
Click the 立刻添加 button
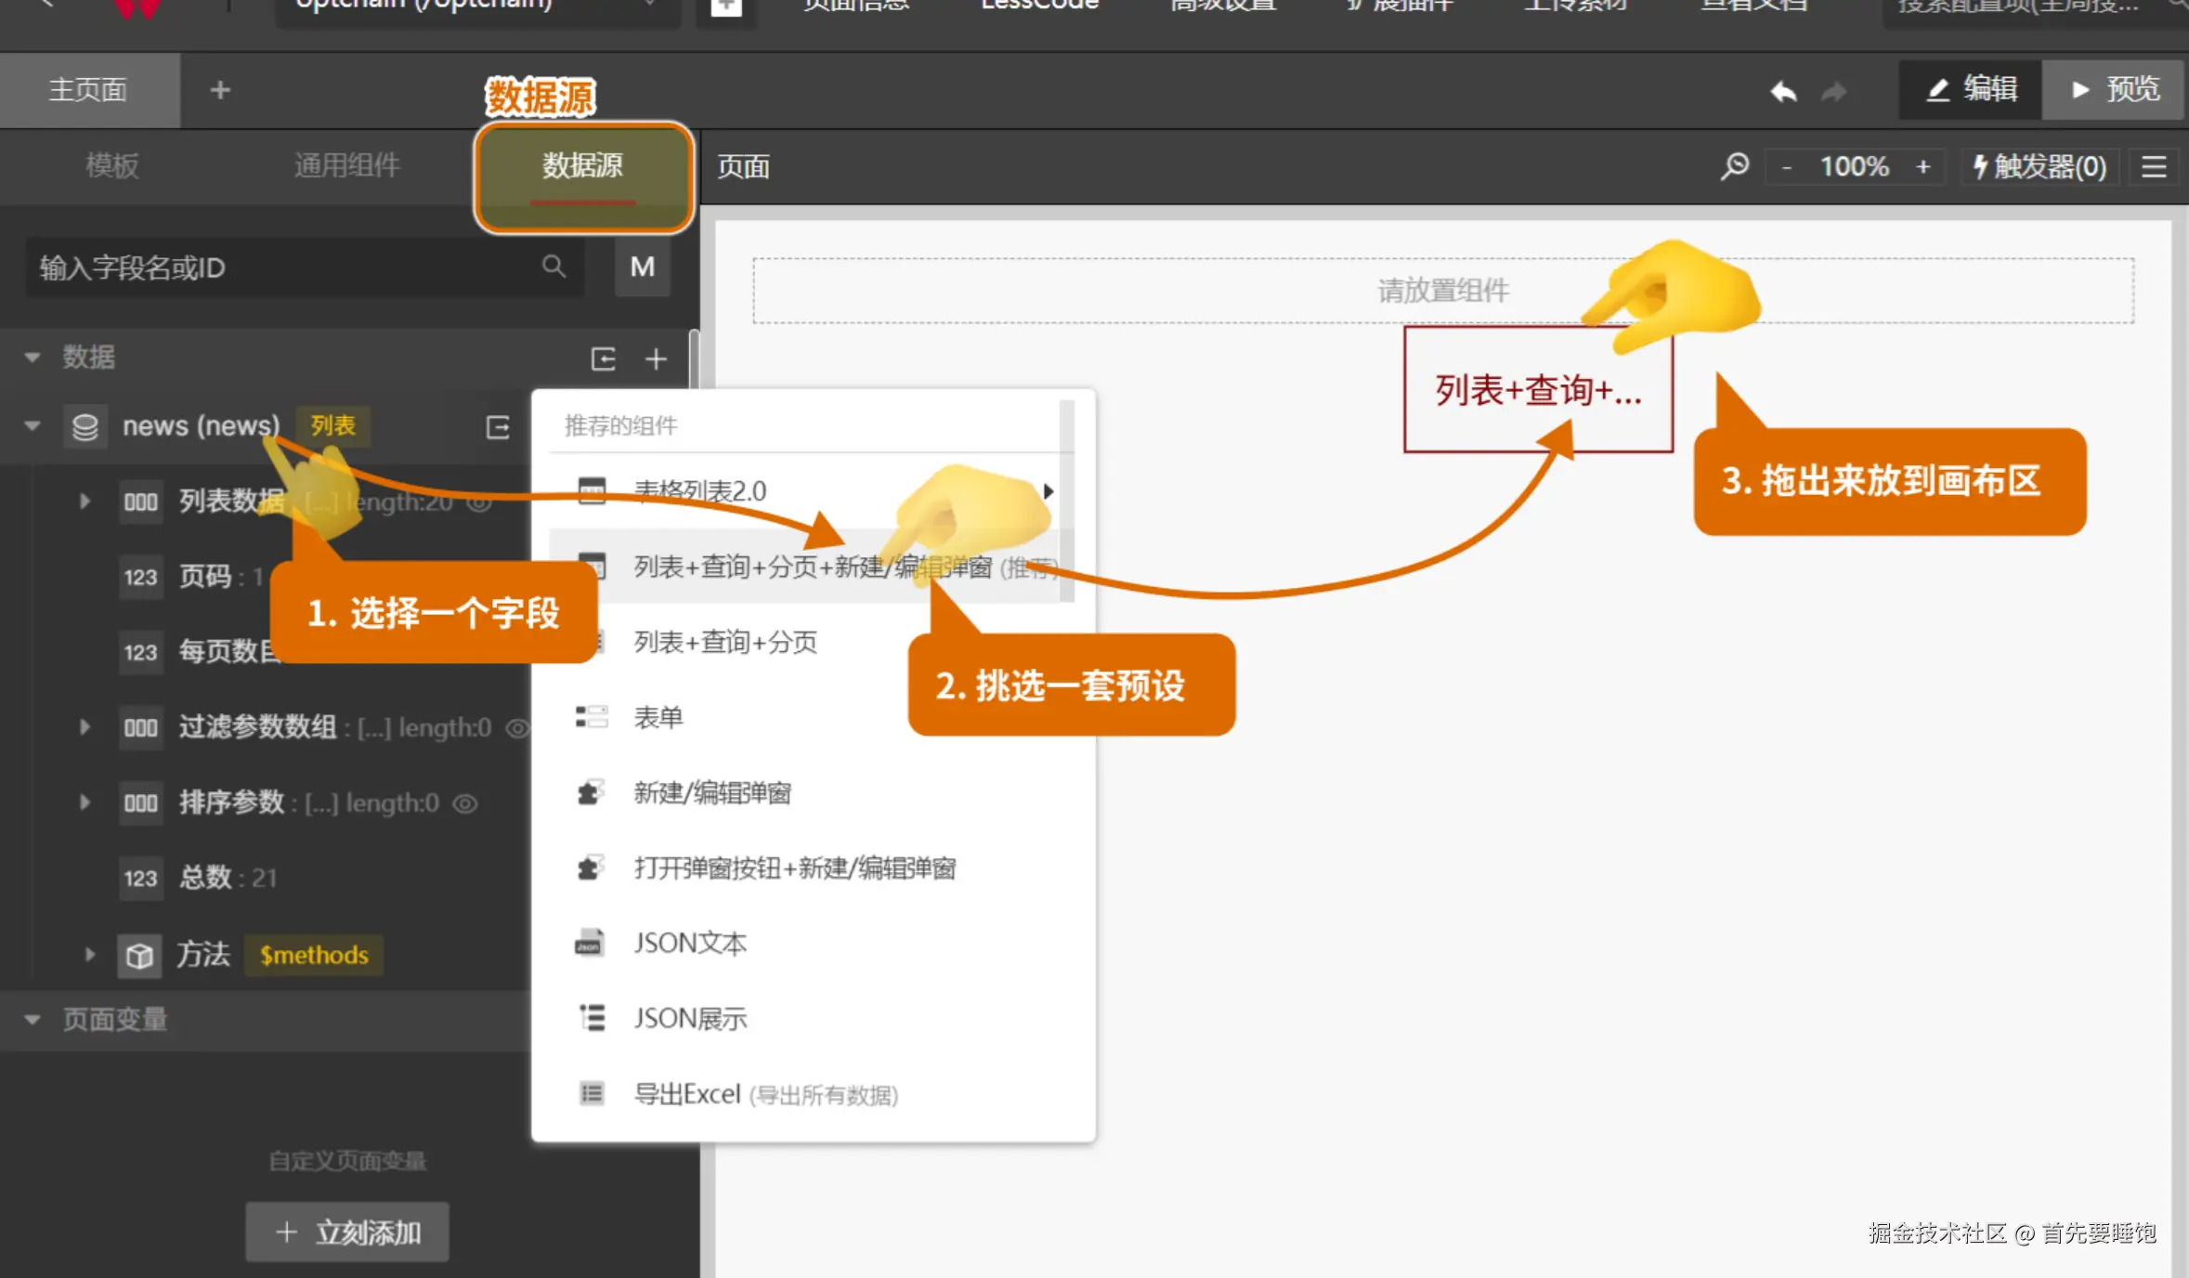coord(347,1232)
